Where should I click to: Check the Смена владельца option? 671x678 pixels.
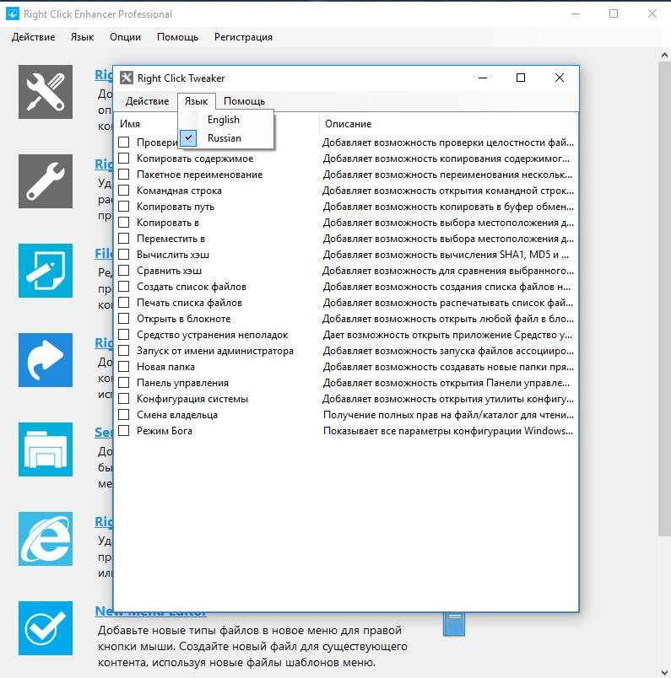tap(124, 415)
